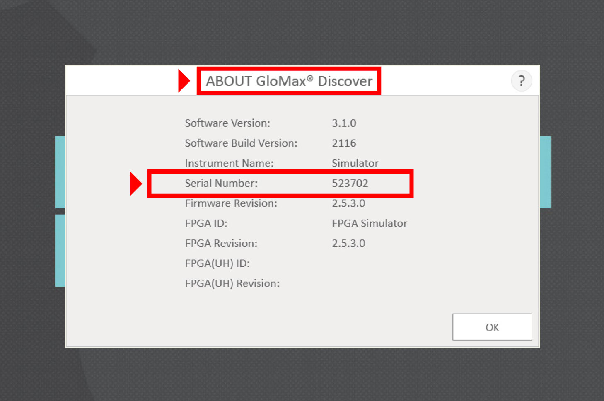Select the serial number value 523702

pyautogui.click(x=350, y=184)
